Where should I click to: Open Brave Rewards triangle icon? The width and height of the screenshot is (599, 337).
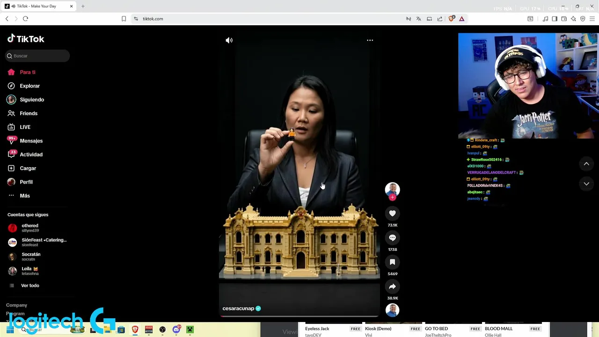tap(461, 19)
